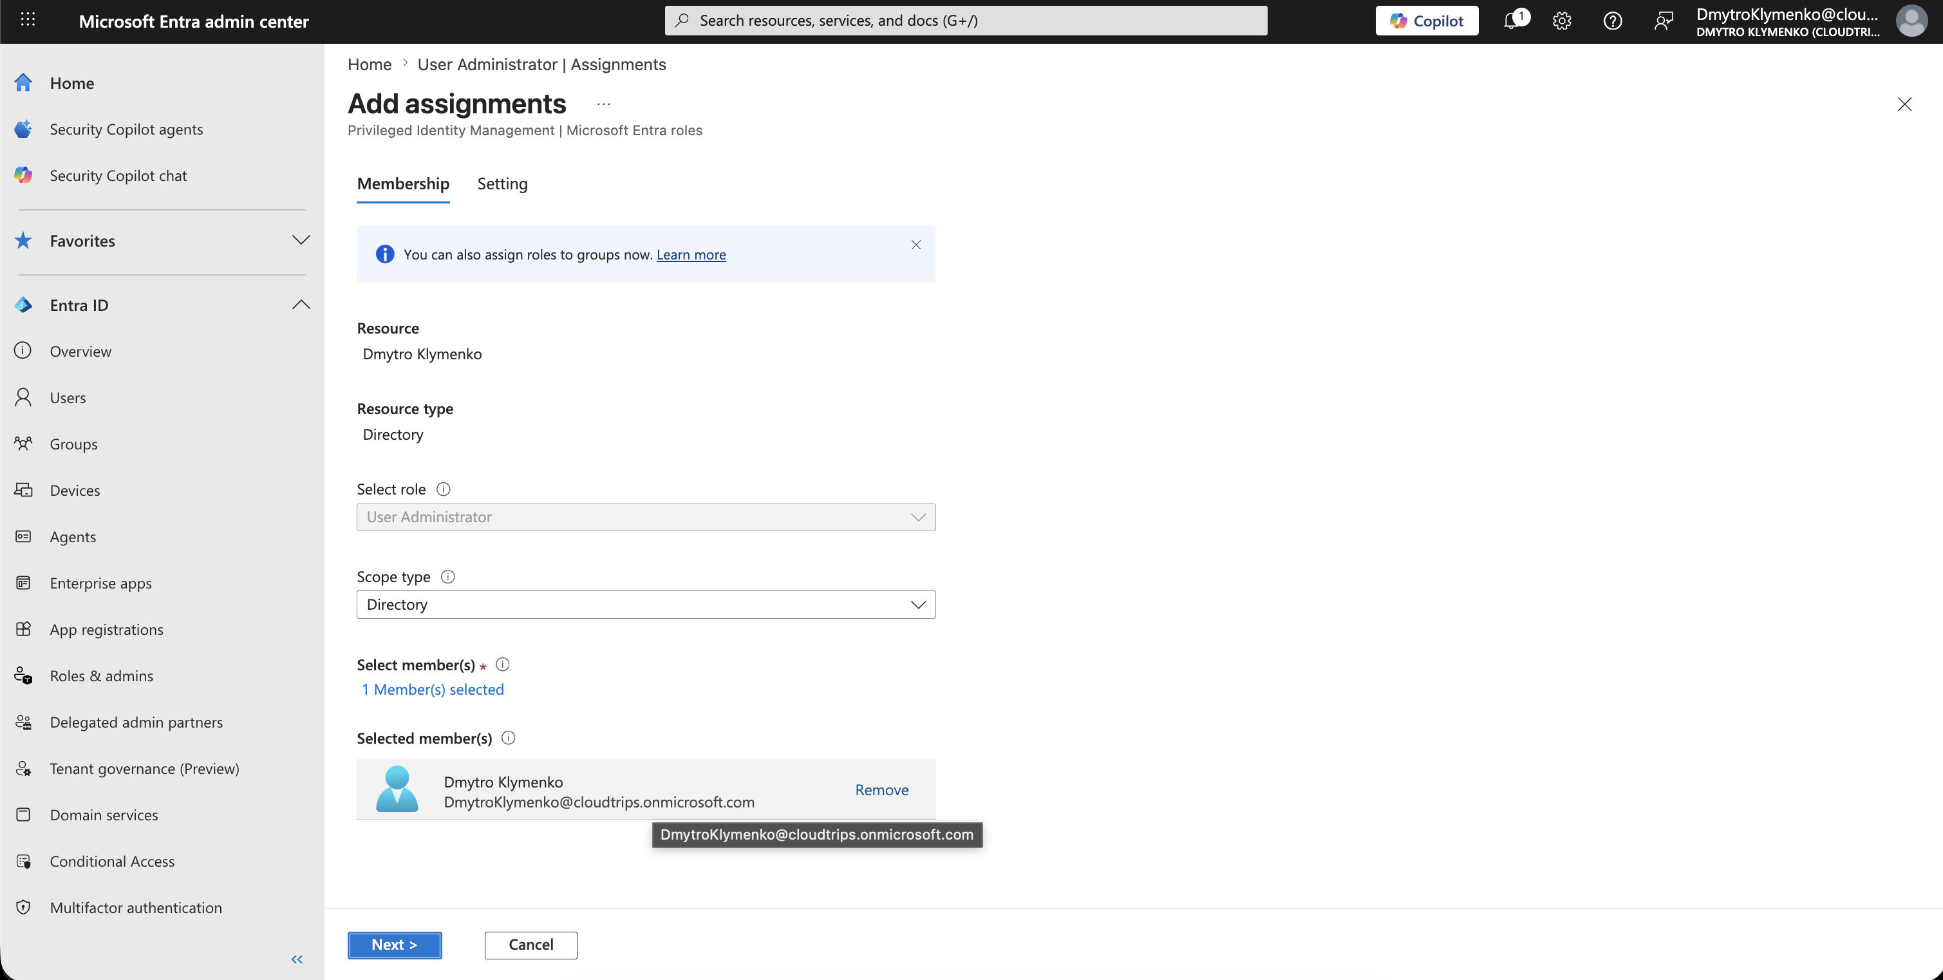Click info icon beside Selected member(s)
Screen dimensions: 1943x980
509,738
